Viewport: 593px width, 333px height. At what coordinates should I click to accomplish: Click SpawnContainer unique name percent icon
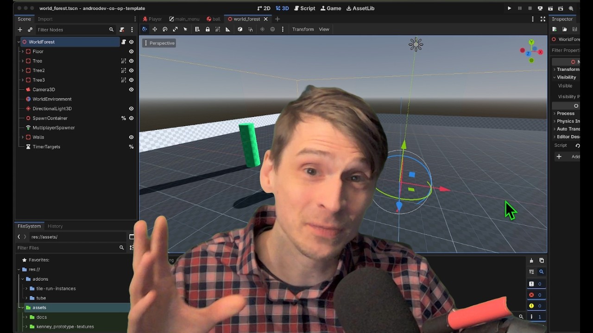pos(124,118)
